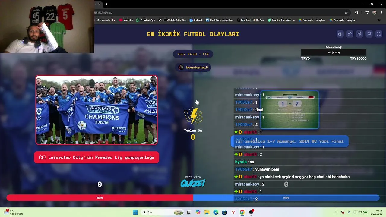Vote for the Brazil 1-7 Germany scoreboard image

(x=289, y=110)
